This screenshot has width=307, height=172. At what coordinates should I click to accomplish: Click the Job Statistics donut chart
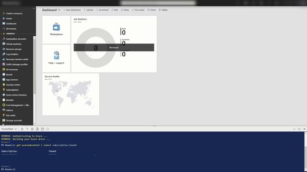tap(95, 48)
